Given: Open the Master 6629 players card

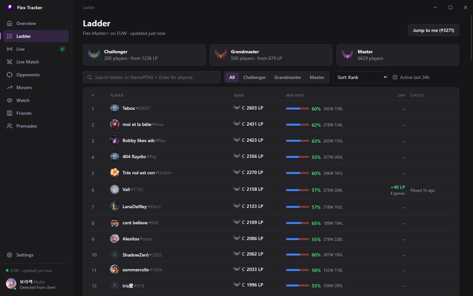Looking at the screenshot, I should 398,55.
